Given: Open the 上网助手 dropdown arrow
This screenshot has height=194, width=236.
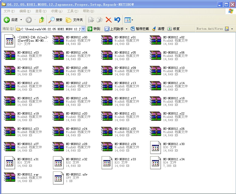Looking at the screenshot, I should coord(126,29).
